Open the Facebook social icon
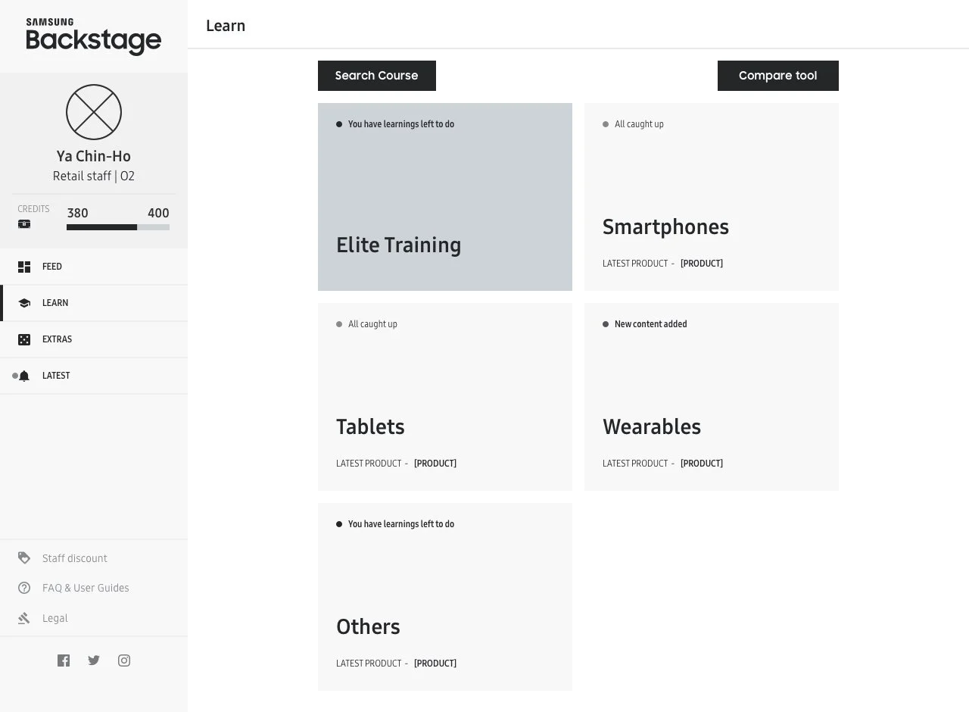Screen dimensions: 969x712 pos(64,660)
